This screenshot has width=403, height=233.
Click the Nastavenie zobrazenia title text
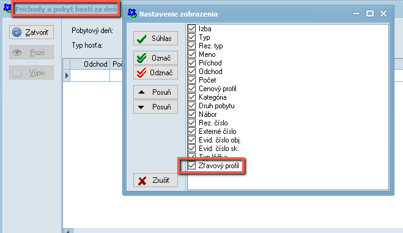click(179, 14)
